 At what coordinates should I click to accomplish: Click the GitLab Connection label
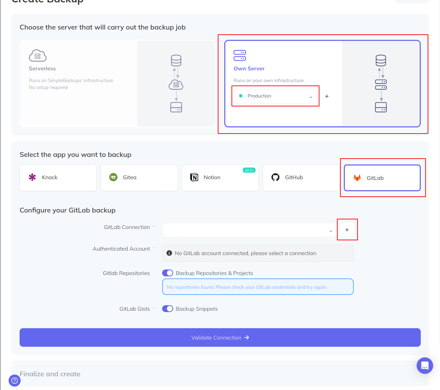[x=127, y=227]
